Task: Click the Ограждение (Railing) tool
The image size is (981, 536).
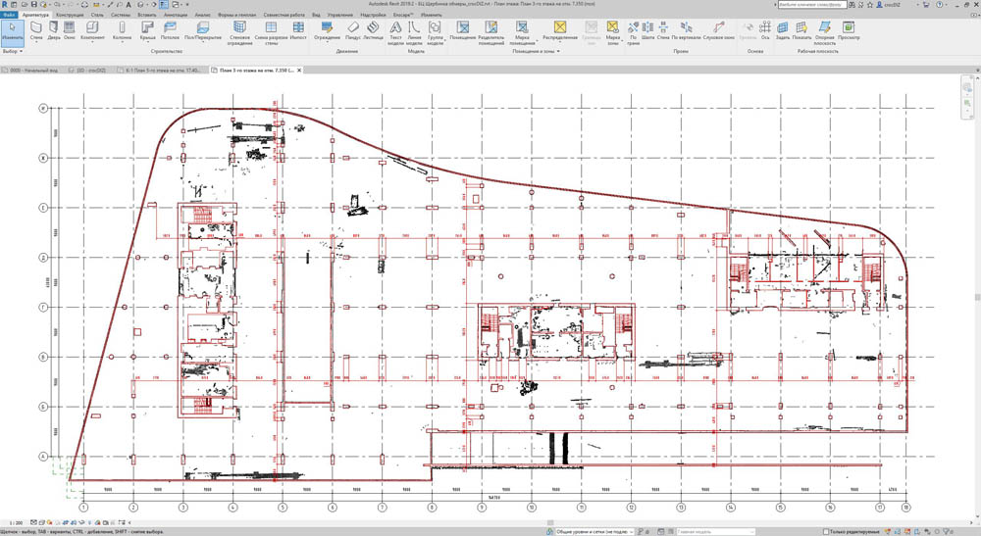Action: [327, 31]
